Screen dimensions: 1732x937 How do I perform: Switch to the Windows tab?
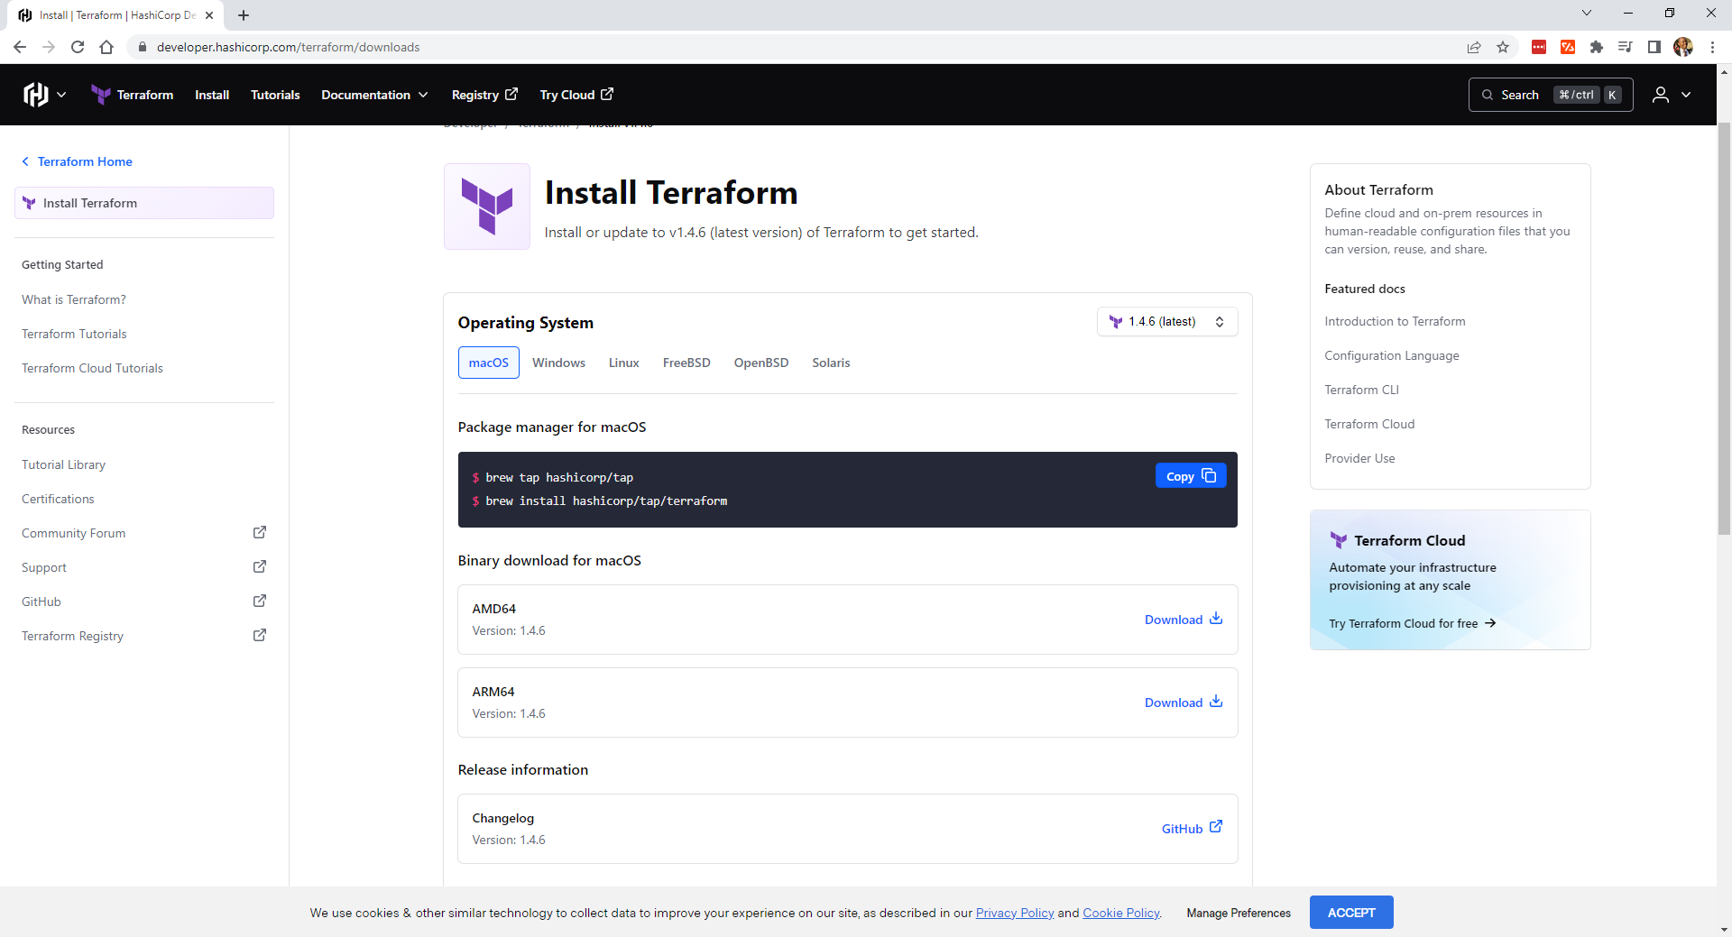[x=558, y=363]
